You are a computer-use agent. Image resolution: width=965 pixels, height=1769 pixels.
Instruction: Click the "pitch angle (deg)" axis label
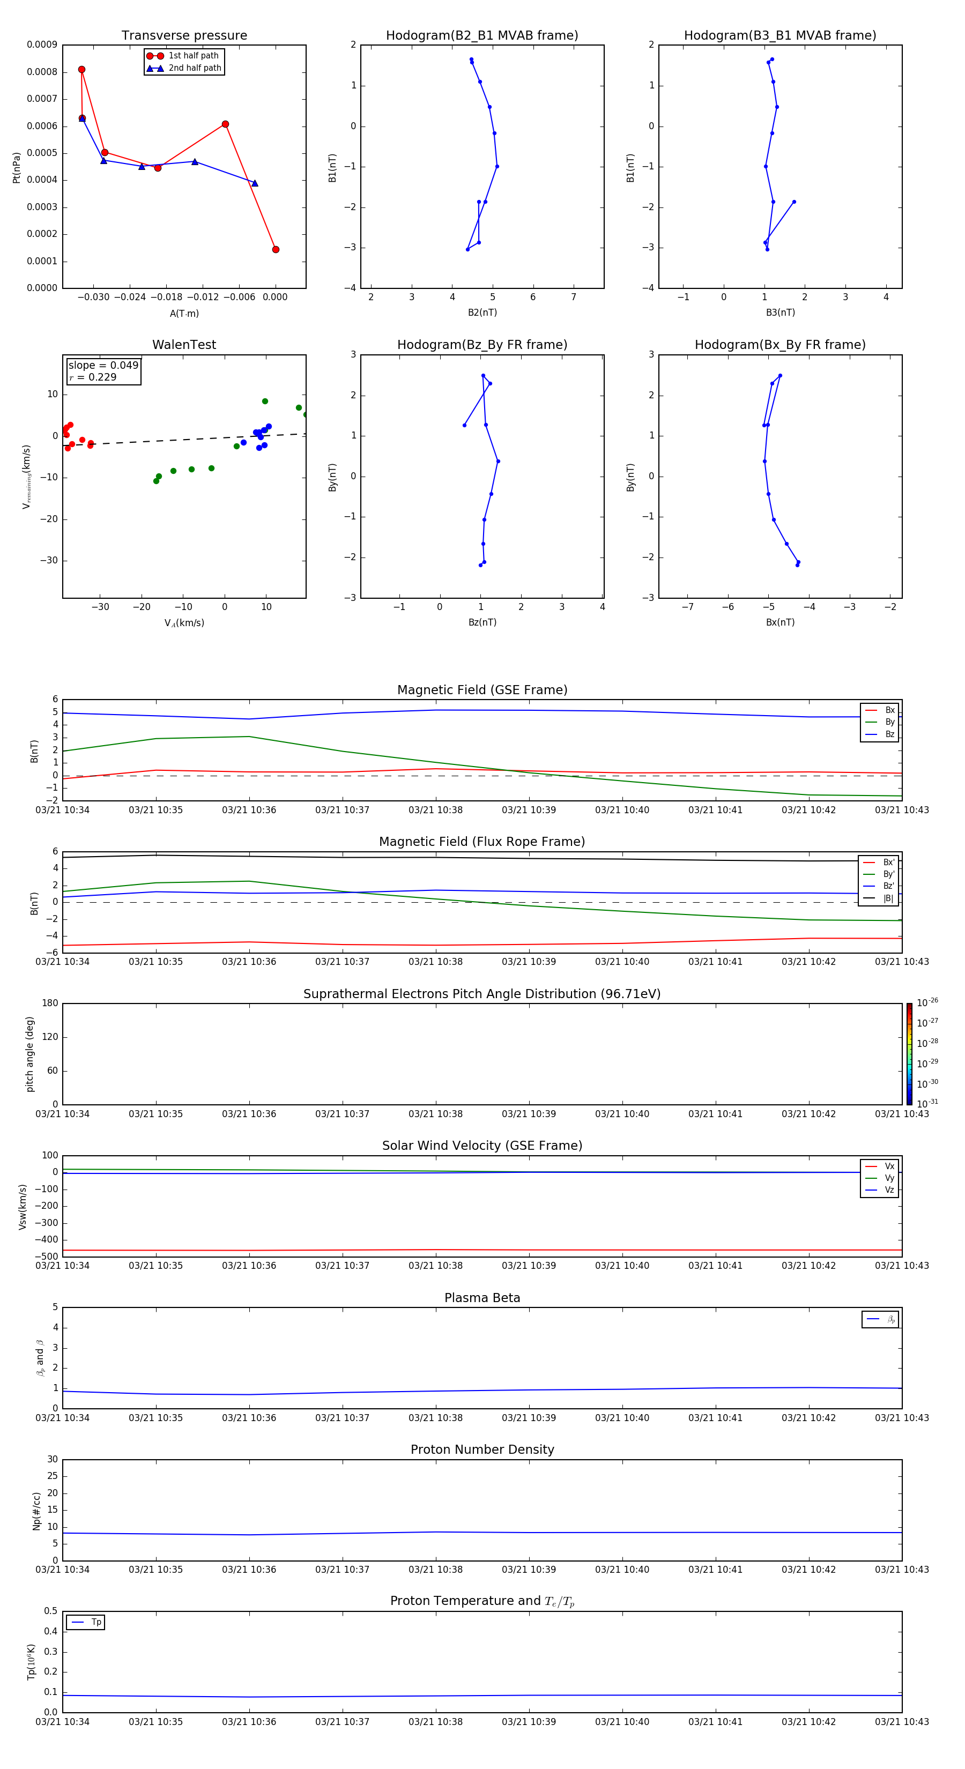(29, 1054)
